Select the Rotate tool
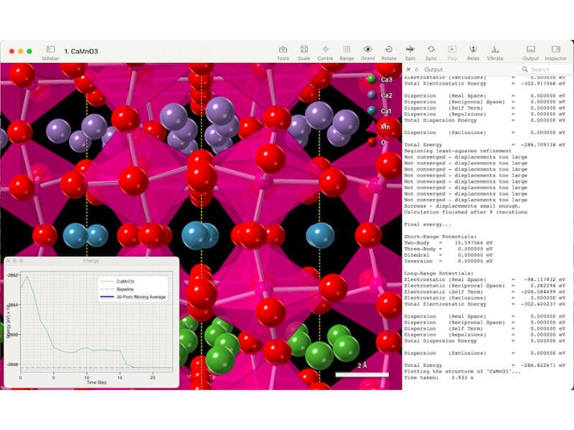The image size is (574, 430). coord(389,49)
